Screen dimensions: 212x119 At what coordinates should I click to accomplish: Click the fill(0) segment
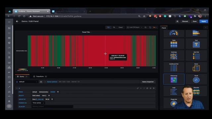47,99
